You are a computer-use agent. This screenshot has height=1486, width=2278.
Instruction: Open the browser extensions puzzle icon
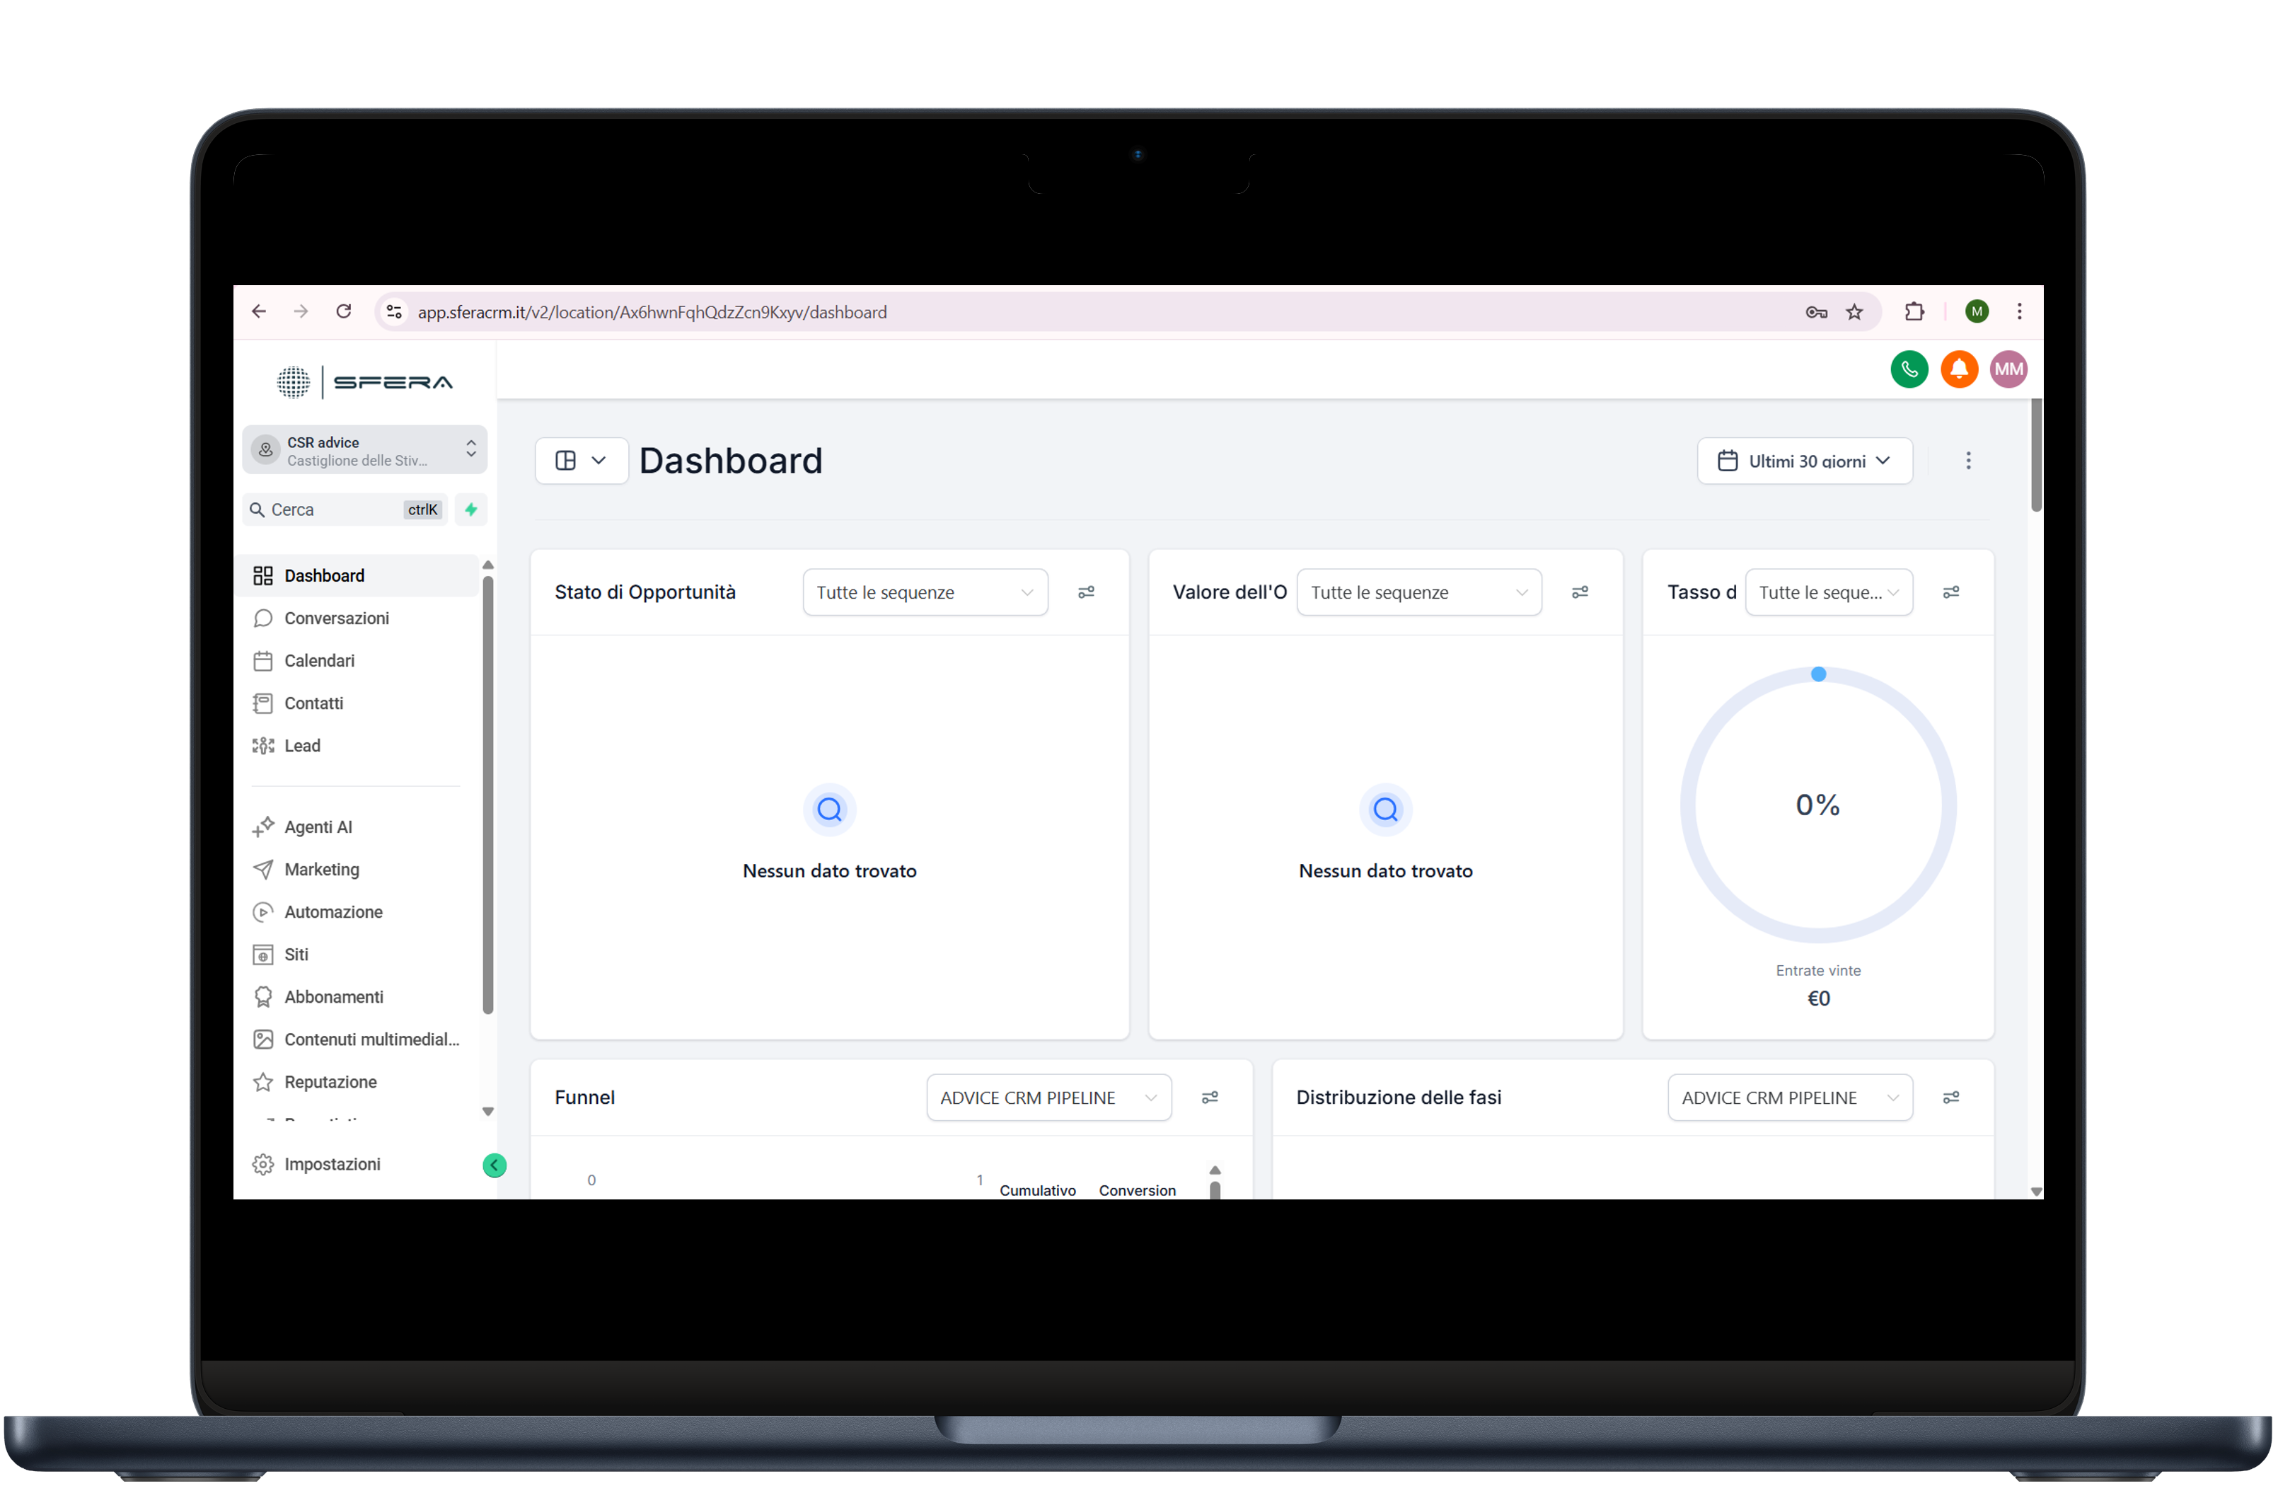tap(1914, 312)
